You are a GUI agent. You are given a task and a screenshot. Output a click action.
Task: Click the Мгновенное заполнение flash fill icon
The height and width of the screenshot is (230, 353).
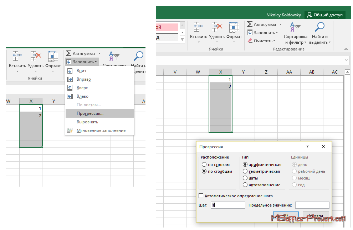pos(70,130)
